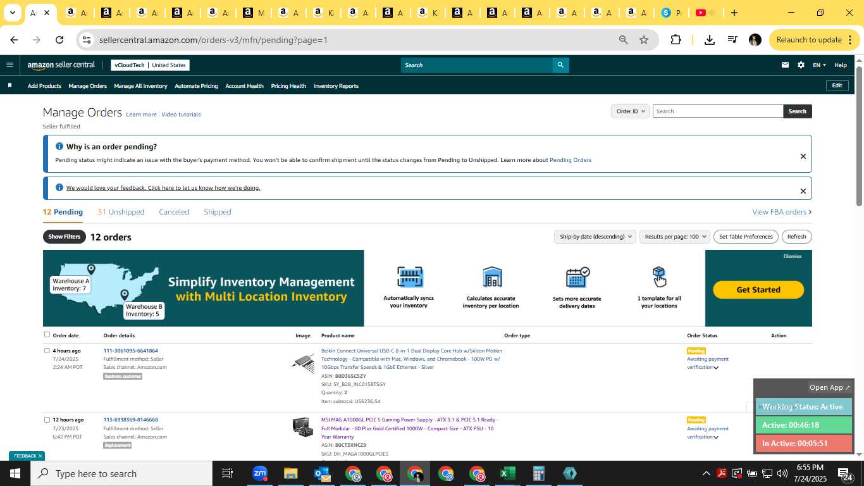The height and width of the screenshot is (486, 864).
Task: Click the Show Filters button
Action: pyautogui.click(x=64, y=237)
